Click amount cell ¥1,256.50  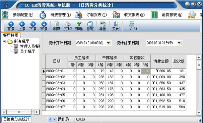[161, 83]
